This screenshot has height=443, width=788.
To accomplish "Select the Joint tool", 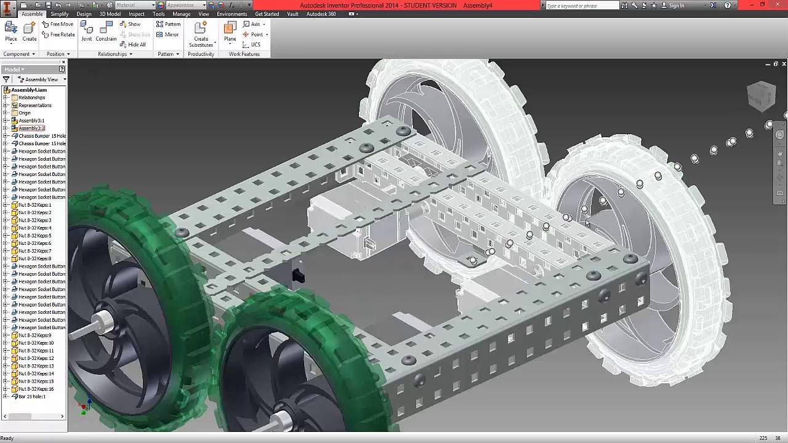I will [87, 32].
